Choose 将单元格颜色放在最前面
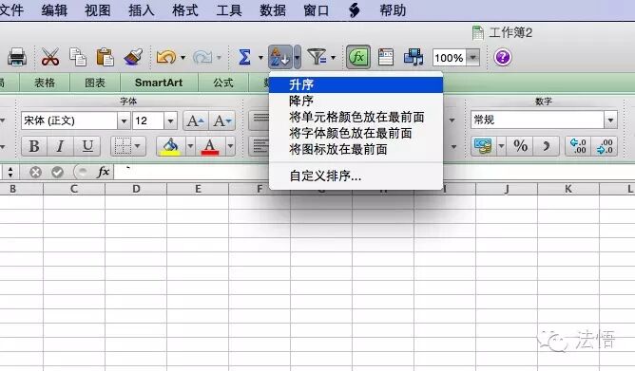635x371 pixels. [356, 118]
